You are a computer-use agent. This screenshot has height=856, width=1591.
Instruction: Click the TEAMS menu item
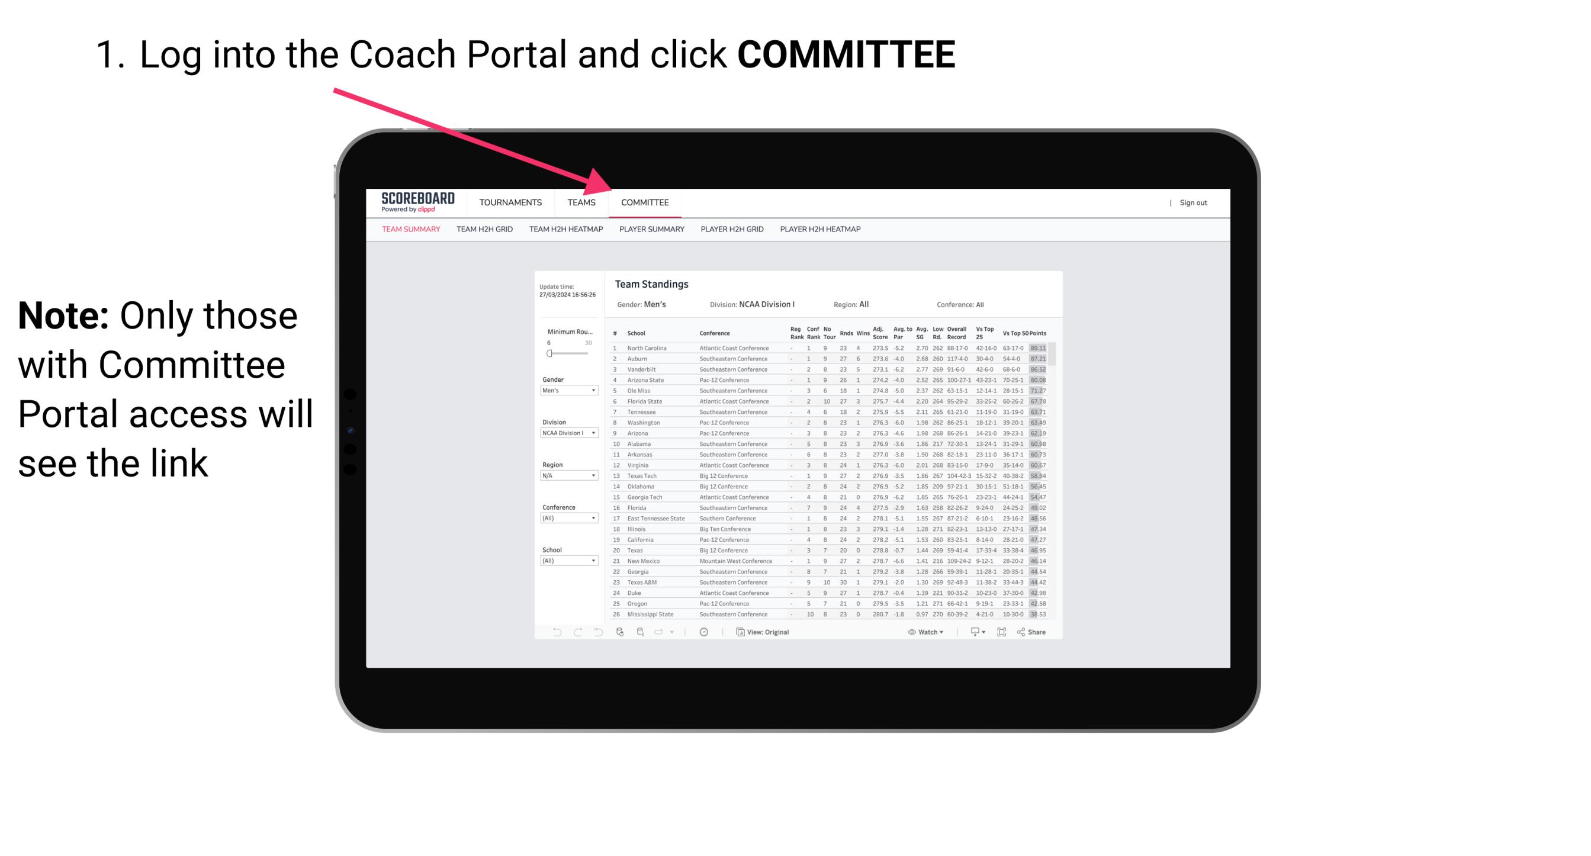click(x=583, y=202)
